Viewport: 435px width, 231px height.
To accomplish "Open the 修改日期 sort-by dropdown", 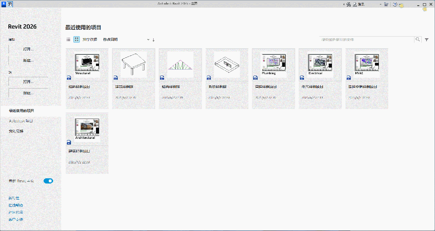I will pos(126,39).
